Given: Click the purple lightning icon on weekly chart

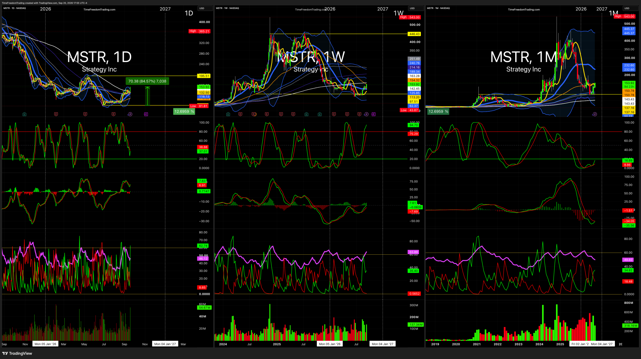Looking at the screenshot, I should pyautogui.click(x=366, y=114).
